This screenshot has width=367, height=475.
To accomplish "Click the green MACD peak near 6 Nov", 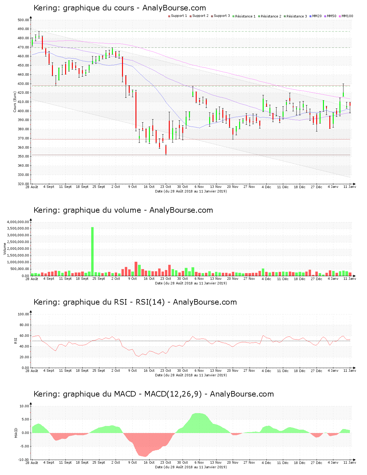I will tap(198, 423).
